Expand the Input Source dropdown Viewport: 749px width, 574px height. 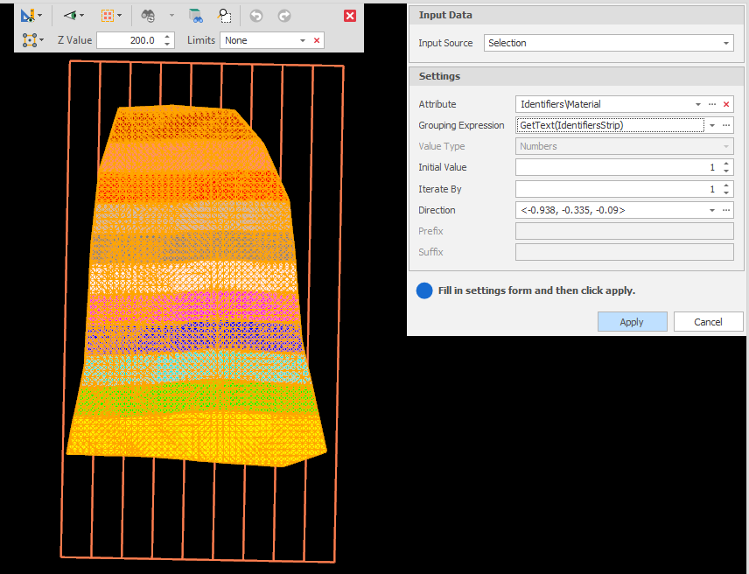point(726,43)
